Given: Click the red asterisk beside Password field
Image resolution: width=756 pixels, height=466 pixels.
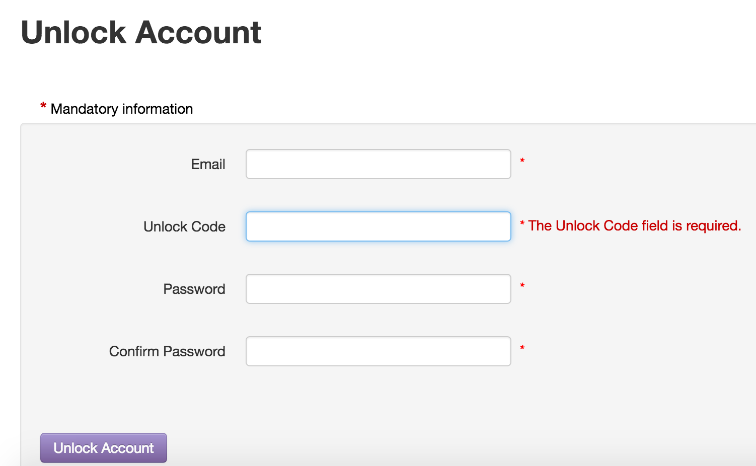Looking at the screenshot, I should pyautogui.click(x=522, y=286).
